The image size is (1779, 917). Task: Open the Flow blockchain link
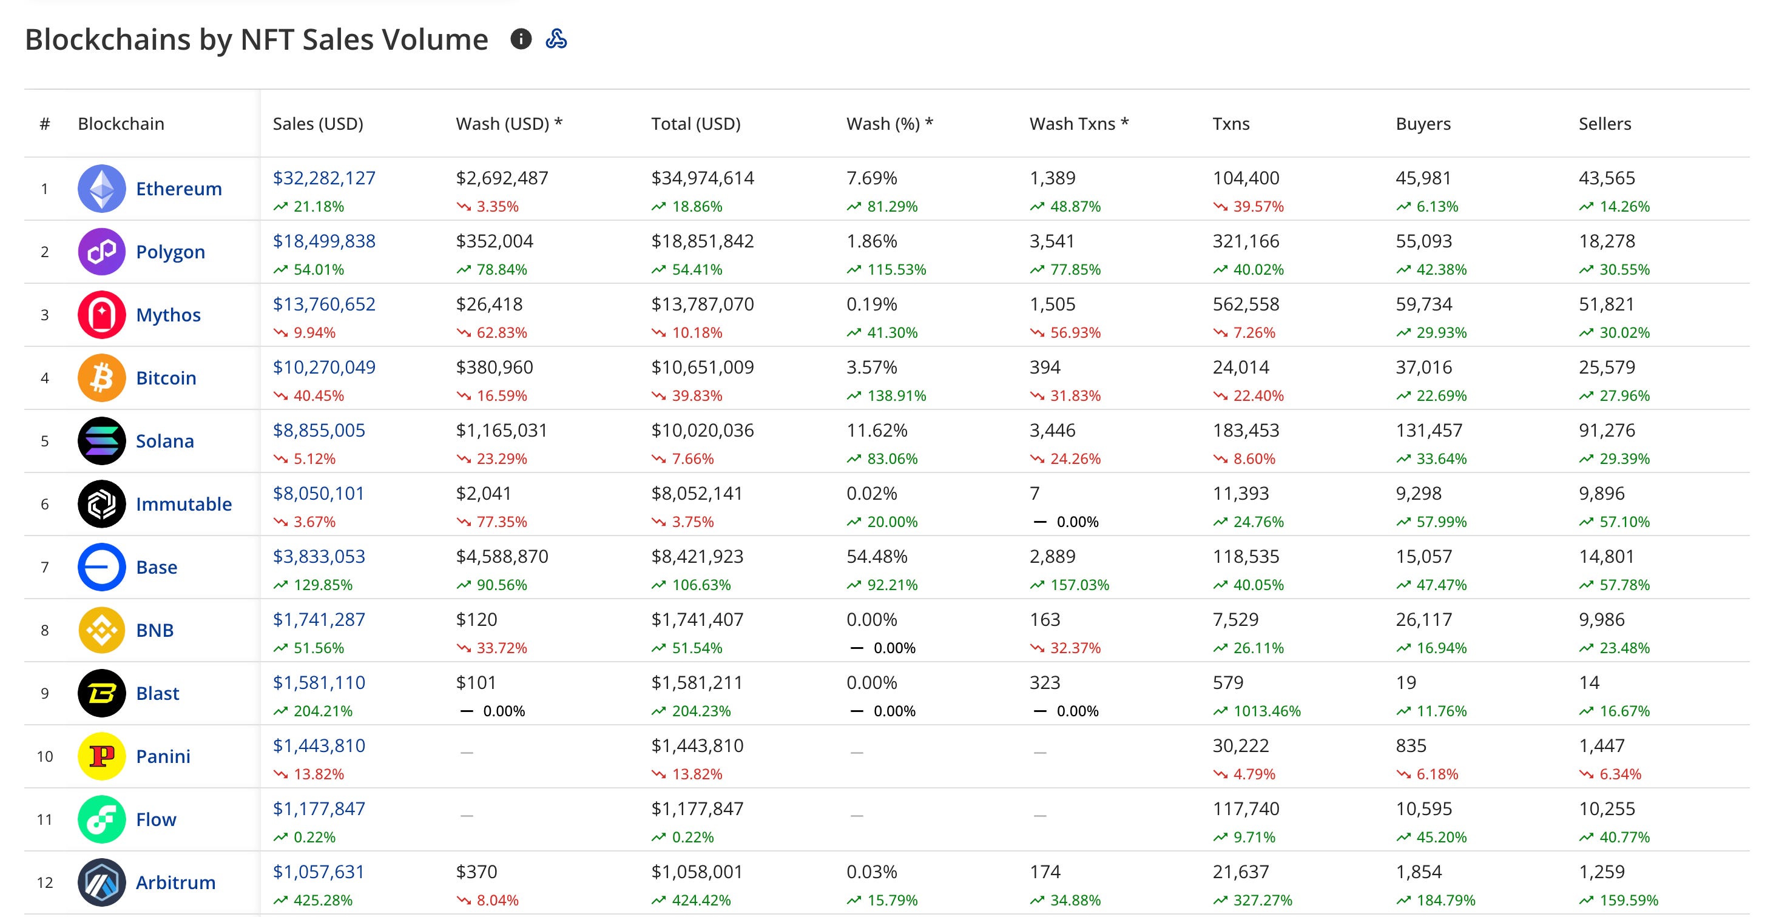pos(156,819)
